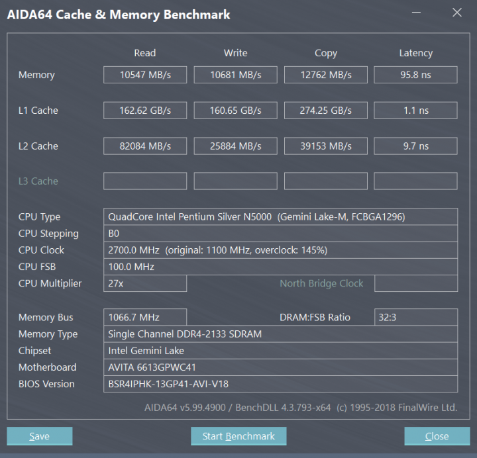Click the CPU FSB value 100.0 MHz

(x=280, y=267)
